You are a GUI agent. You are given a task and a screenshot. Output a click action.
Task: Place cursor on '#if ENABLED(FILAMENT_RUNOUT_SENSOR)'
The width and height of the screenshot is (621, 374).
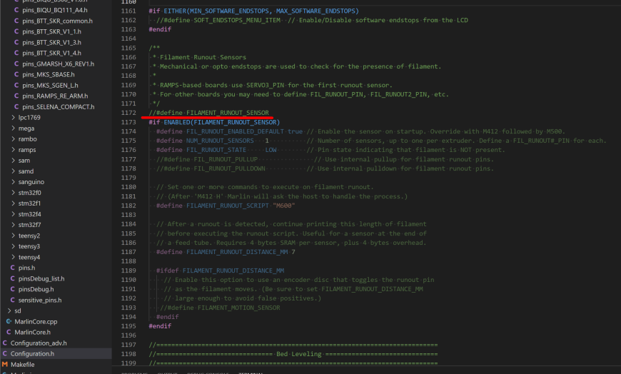coord(214,122)
